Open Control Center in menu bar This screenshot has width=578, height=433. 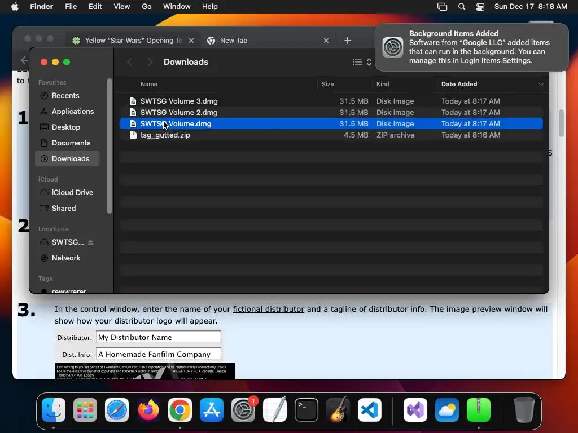[x=480, y=7]
